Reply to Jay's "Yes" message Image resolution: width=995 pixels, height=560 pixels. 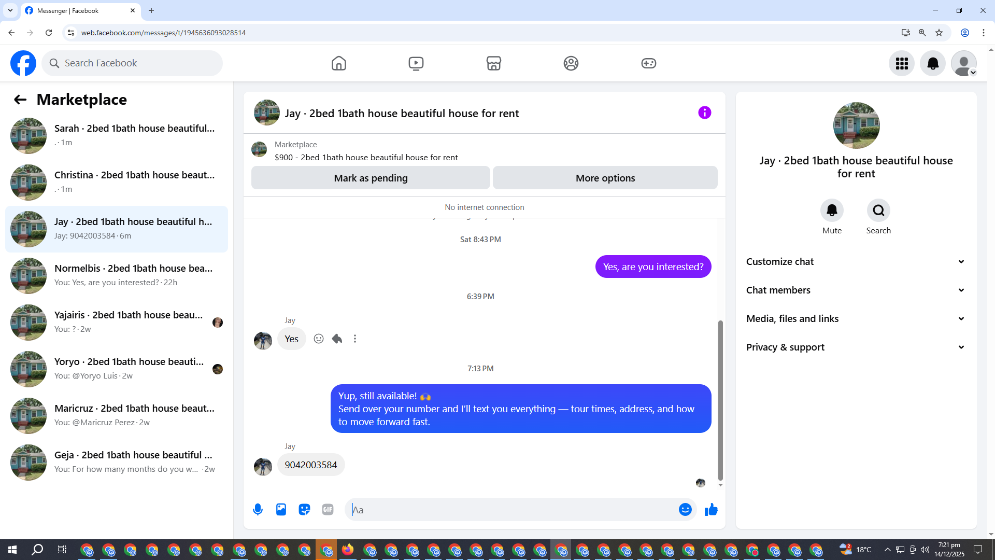tap(337, 339)
